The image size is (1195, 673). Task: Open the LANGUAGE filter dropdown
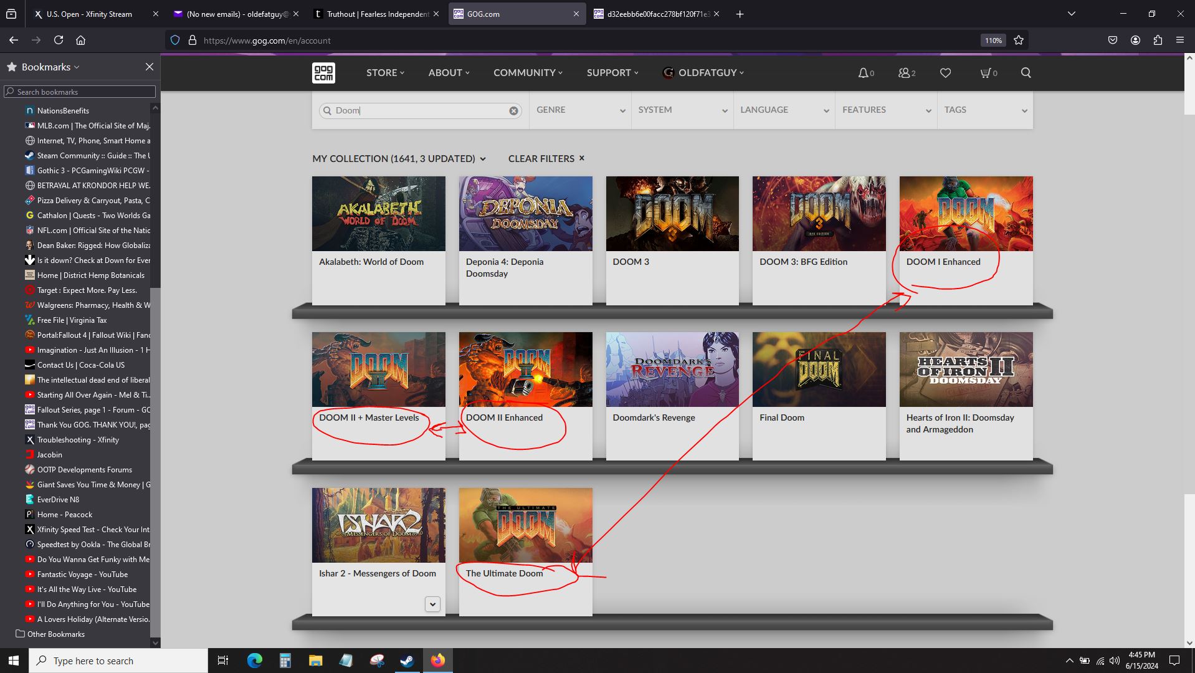tap(784, 110)
